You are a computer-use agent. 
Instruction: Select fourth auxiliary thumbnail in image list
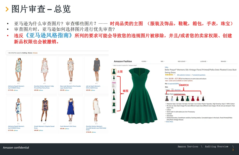point(114,91)
